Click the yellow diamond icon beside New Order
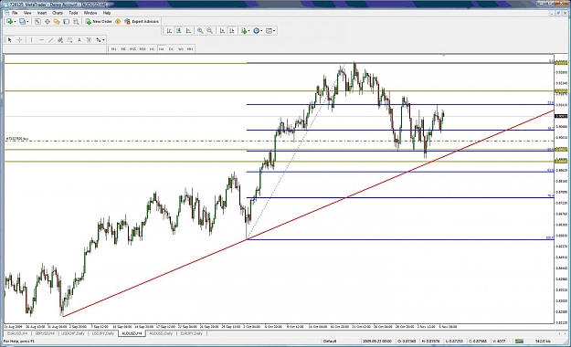 118,22
